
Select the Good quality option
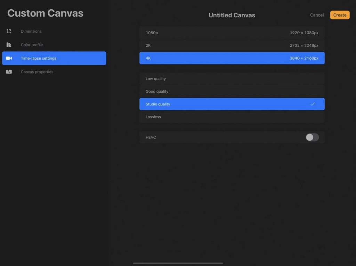(232, 91)
